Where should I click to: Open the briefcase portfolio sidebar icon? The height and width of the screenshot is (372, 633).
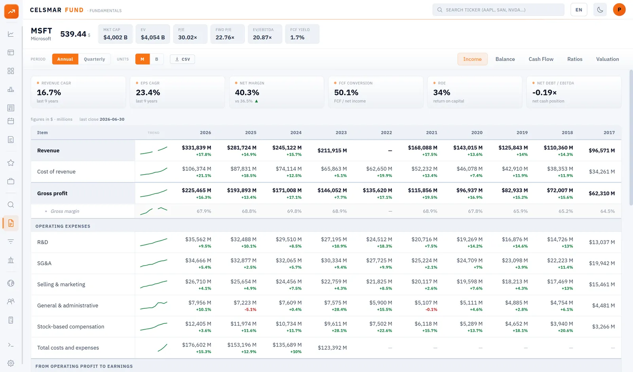[x=11, y=181]
